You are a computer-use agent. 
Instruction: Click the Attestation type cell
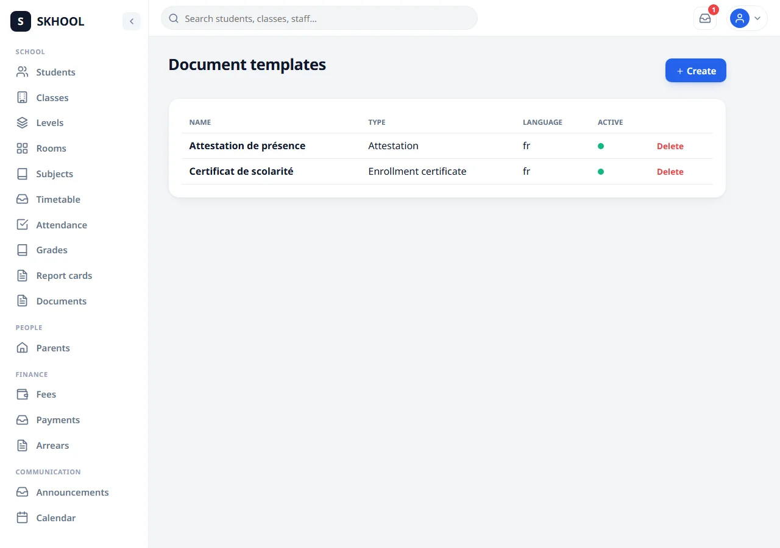tap(394, 146)
